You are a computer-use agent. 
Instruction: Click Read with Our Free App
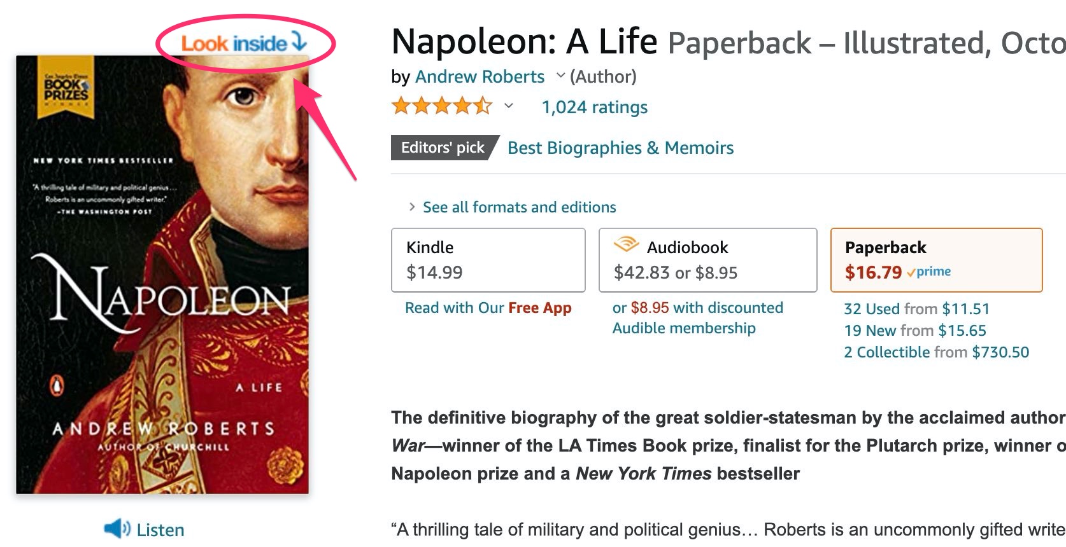click(488, 308)
